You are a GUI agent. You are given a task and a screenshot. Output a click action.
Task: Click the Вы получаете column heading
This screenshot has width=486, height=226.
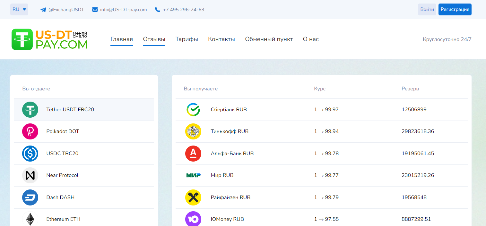(201, 89)
